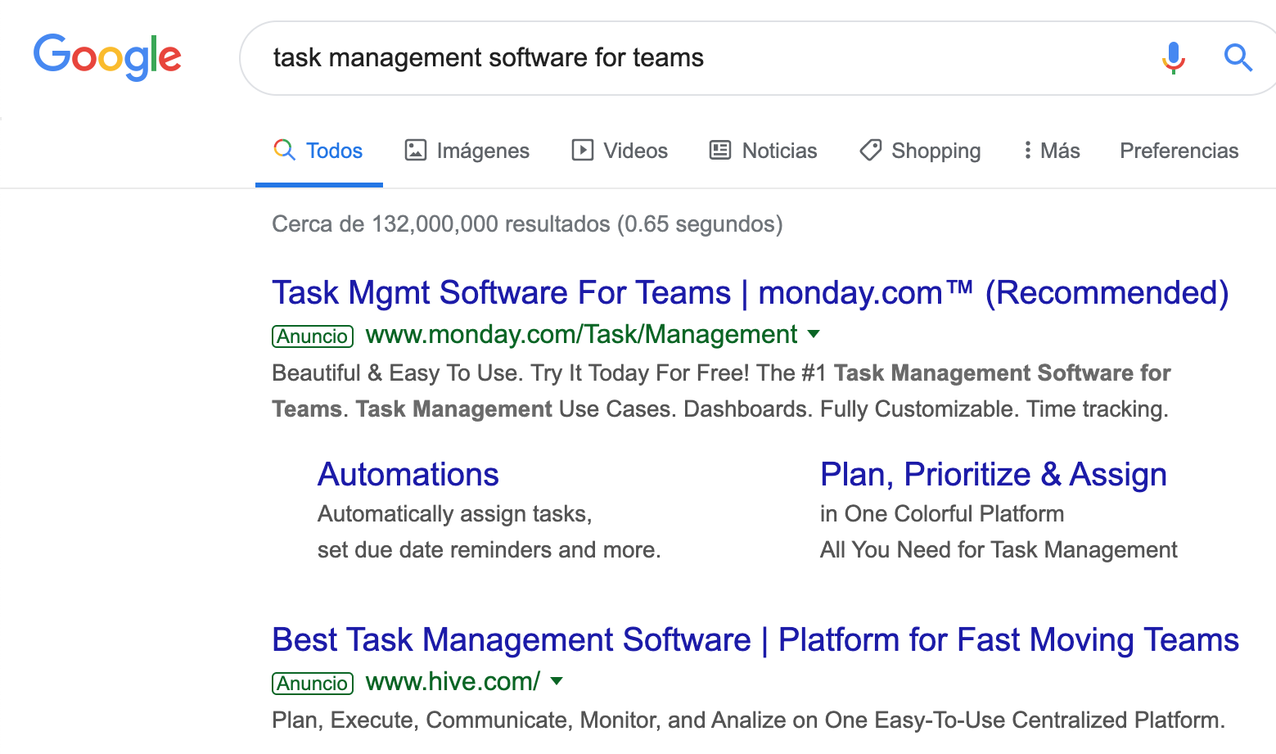Click the www.monday.com/Task/Management URL
Screen dimensions: 1276x754
coord(581,334)
